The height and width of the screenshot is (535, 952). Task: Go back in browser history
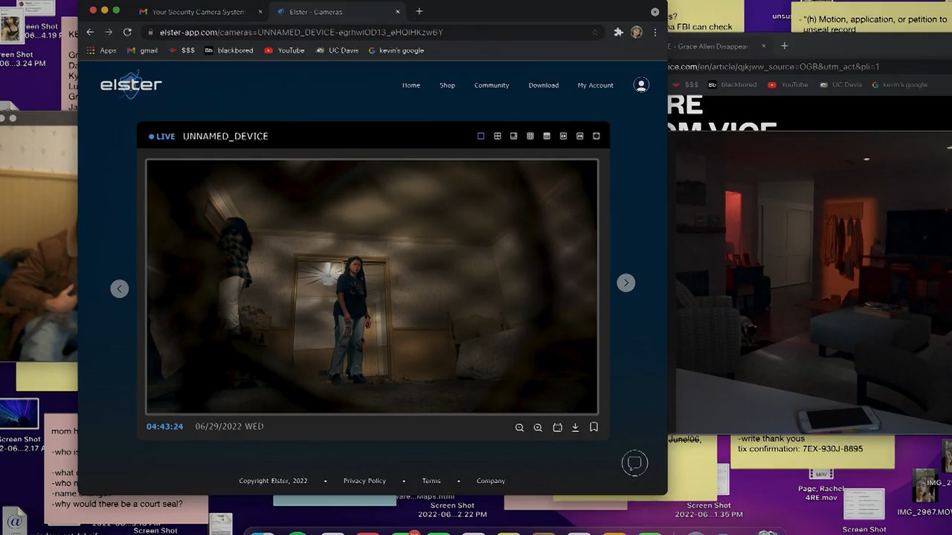point(90,33)
